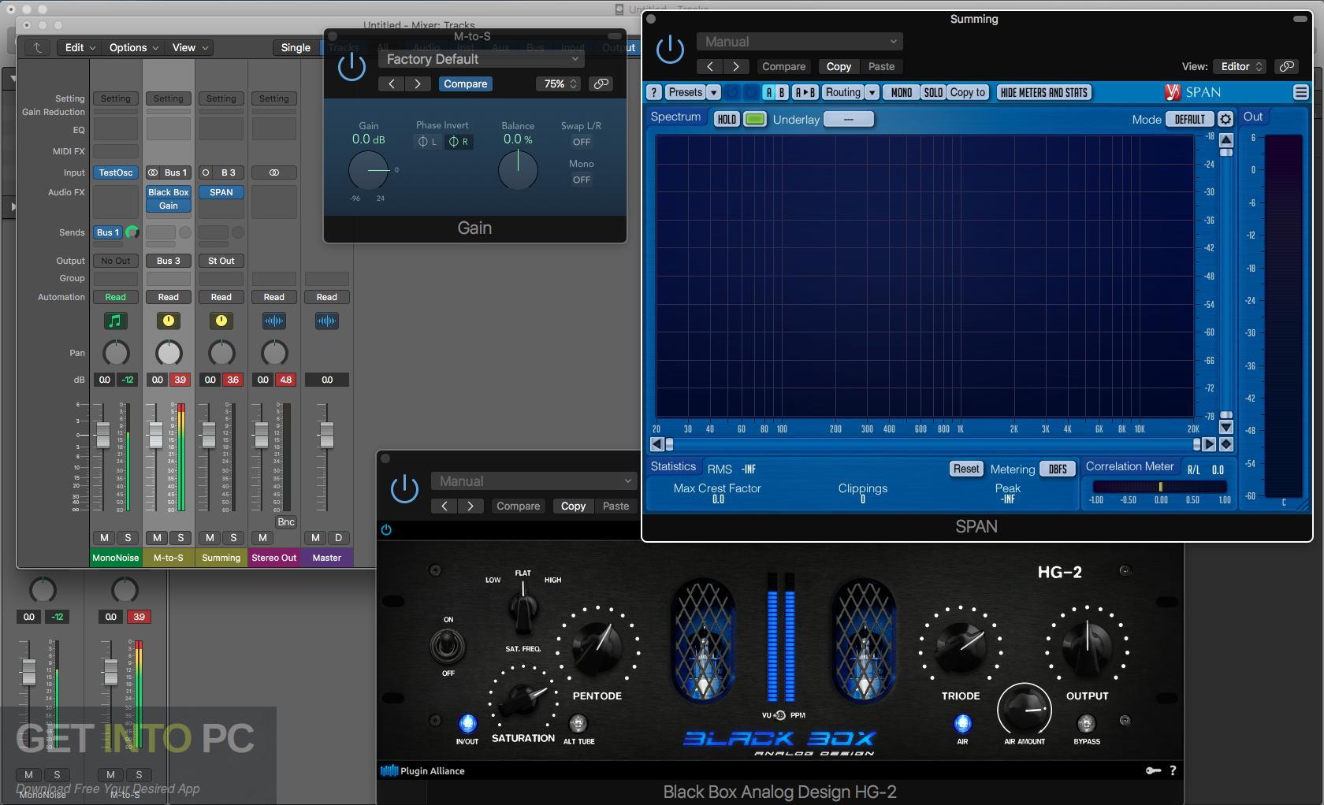
Task: Click the HG-2 key license icon
Action: coord(1153,770)
